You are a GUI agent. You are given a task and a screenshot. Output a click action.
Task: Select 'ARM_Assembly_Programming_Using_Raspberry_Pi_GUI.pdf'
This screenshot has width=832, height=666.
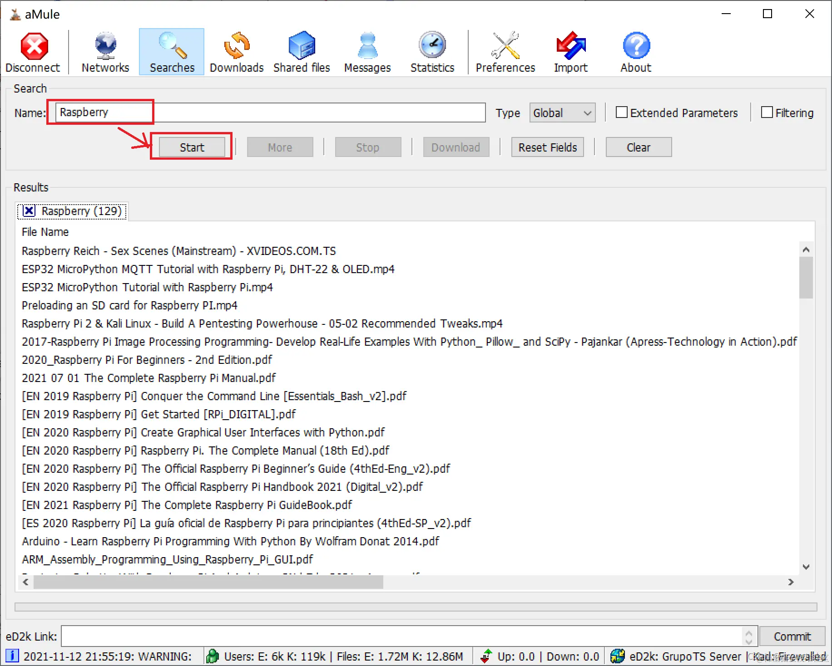tap(167, 559)
